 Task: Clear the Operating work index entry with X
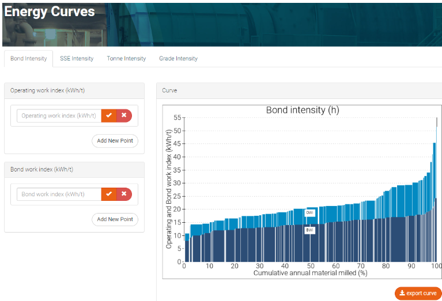pos(124,116)
